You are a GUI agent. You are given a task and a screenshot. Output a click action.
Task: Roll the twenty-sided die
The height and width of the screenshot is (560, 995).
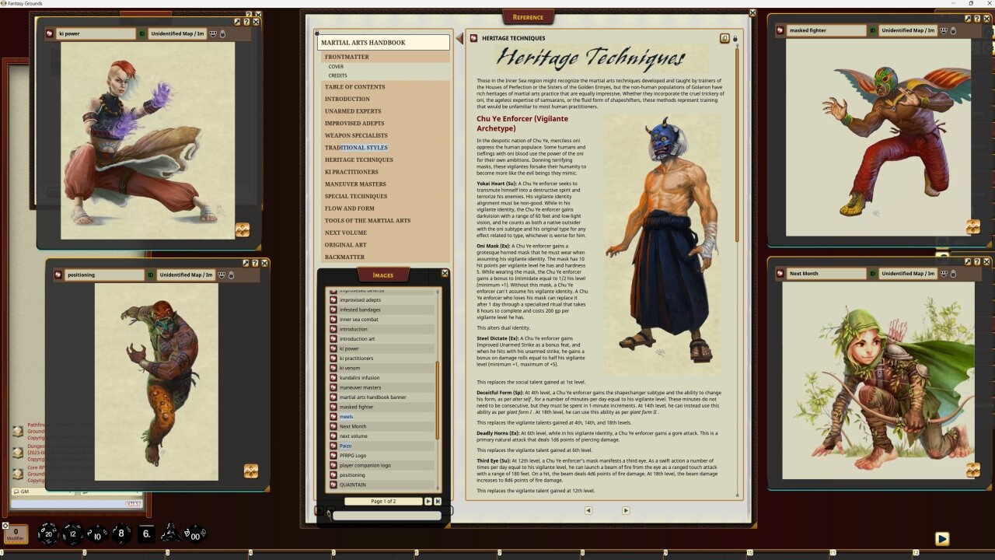tap(48, 534)
